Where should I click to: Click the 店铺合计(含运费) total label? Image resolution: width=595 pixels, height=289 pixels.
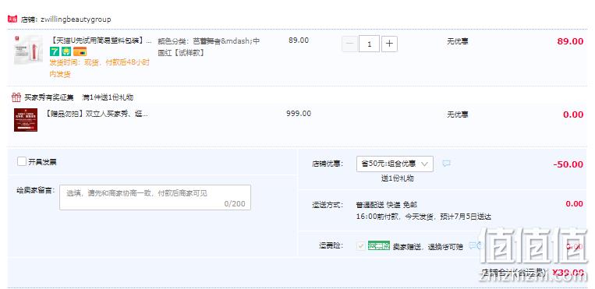(x=514, y=273)
